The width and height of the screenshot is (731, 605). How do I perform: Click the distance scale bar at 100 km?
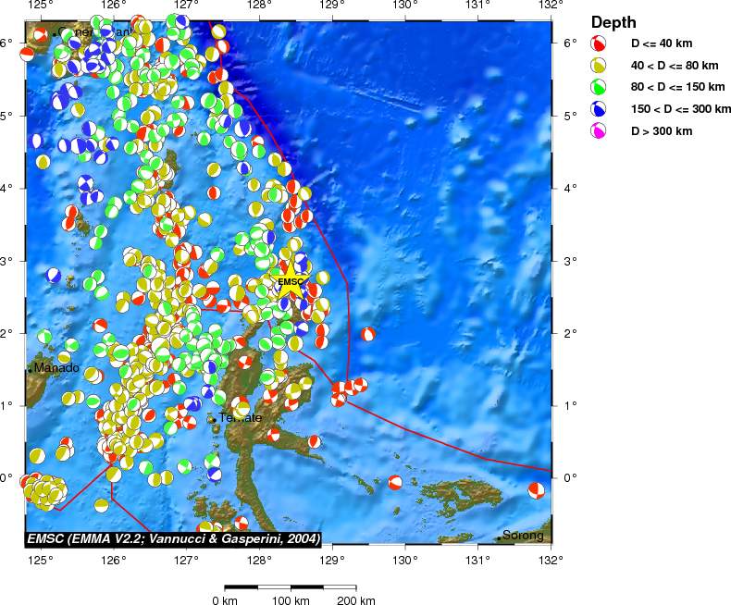coord(291,587)
